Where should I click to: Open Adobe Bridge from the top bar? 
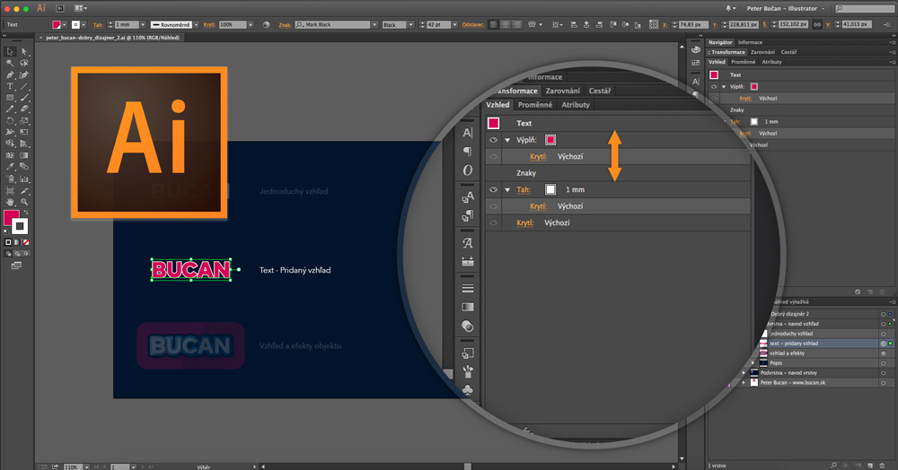pyautogui.click(x=60, y=9)
